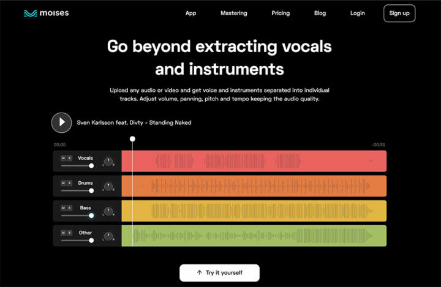The image size is (441, 287).
Task: Click the Moises logo icon
Action: click(30, 13)
